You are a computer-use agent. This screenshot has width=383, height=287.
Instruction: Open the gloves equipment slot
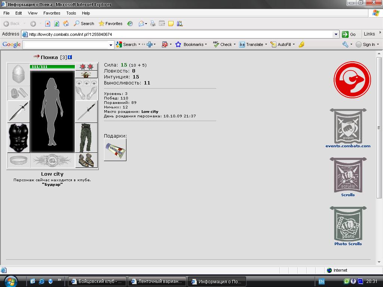click(86, 93)
